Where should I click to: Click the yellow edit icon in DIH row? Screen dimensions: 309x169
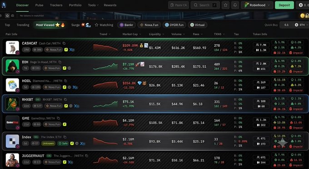(x=65, y=68)
